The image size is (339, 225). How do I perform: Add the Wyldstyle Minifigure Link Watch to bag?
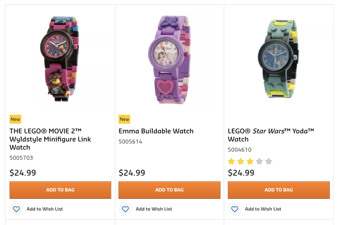[60, 190]
